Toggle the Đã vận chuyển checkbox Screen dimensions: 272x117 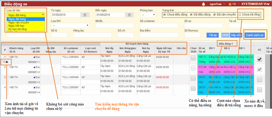click(x=214, y=15)
